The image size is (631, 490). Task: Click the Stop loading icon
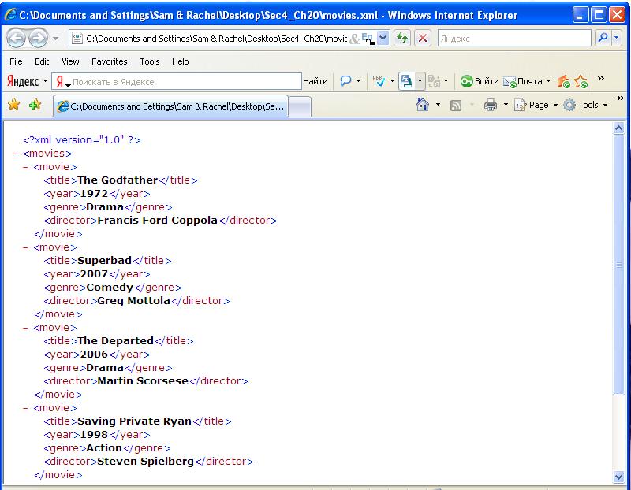coord(422,37)
